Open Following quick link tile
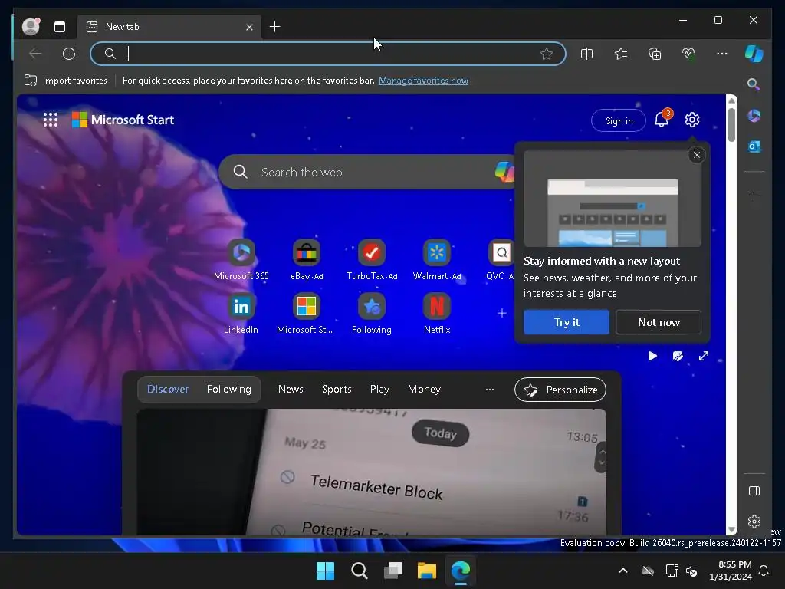Viewport: 785px width, 589px height. click(x=372, y=314)
